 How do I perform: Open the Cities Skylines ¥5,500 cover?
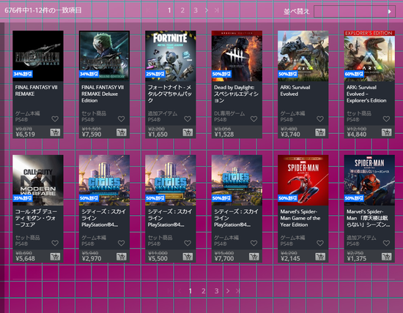[x=171, y=180]
